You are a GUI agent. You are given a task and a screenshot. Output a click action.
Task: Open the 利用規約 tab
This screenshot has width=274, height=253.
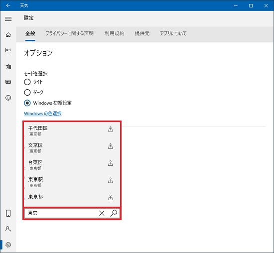tap(114, 33)
